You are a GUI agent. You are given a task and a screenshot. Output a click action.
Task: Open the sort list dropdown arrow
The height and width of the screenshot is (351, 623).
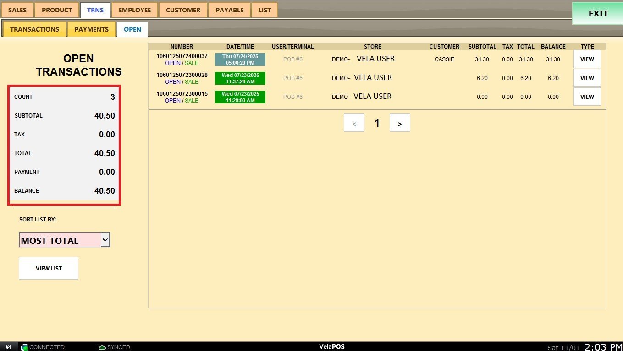point(105,239)
